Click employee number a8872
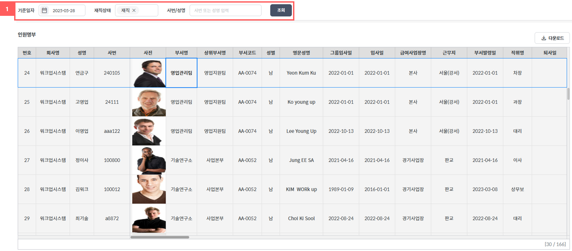Screen dimensions: 572x251 click(x=112, y=218)
